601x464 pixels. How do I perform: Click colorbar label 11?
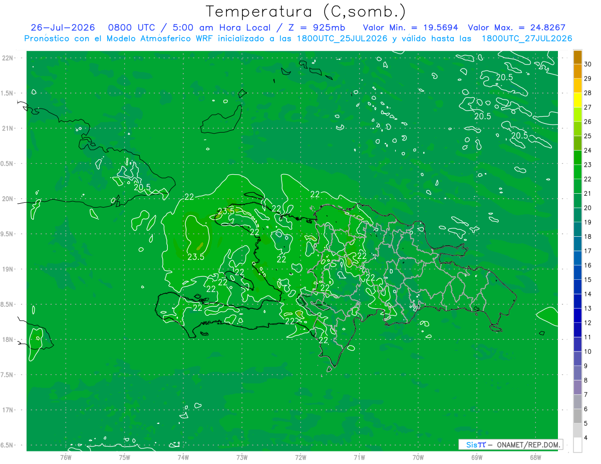[588, 337]
